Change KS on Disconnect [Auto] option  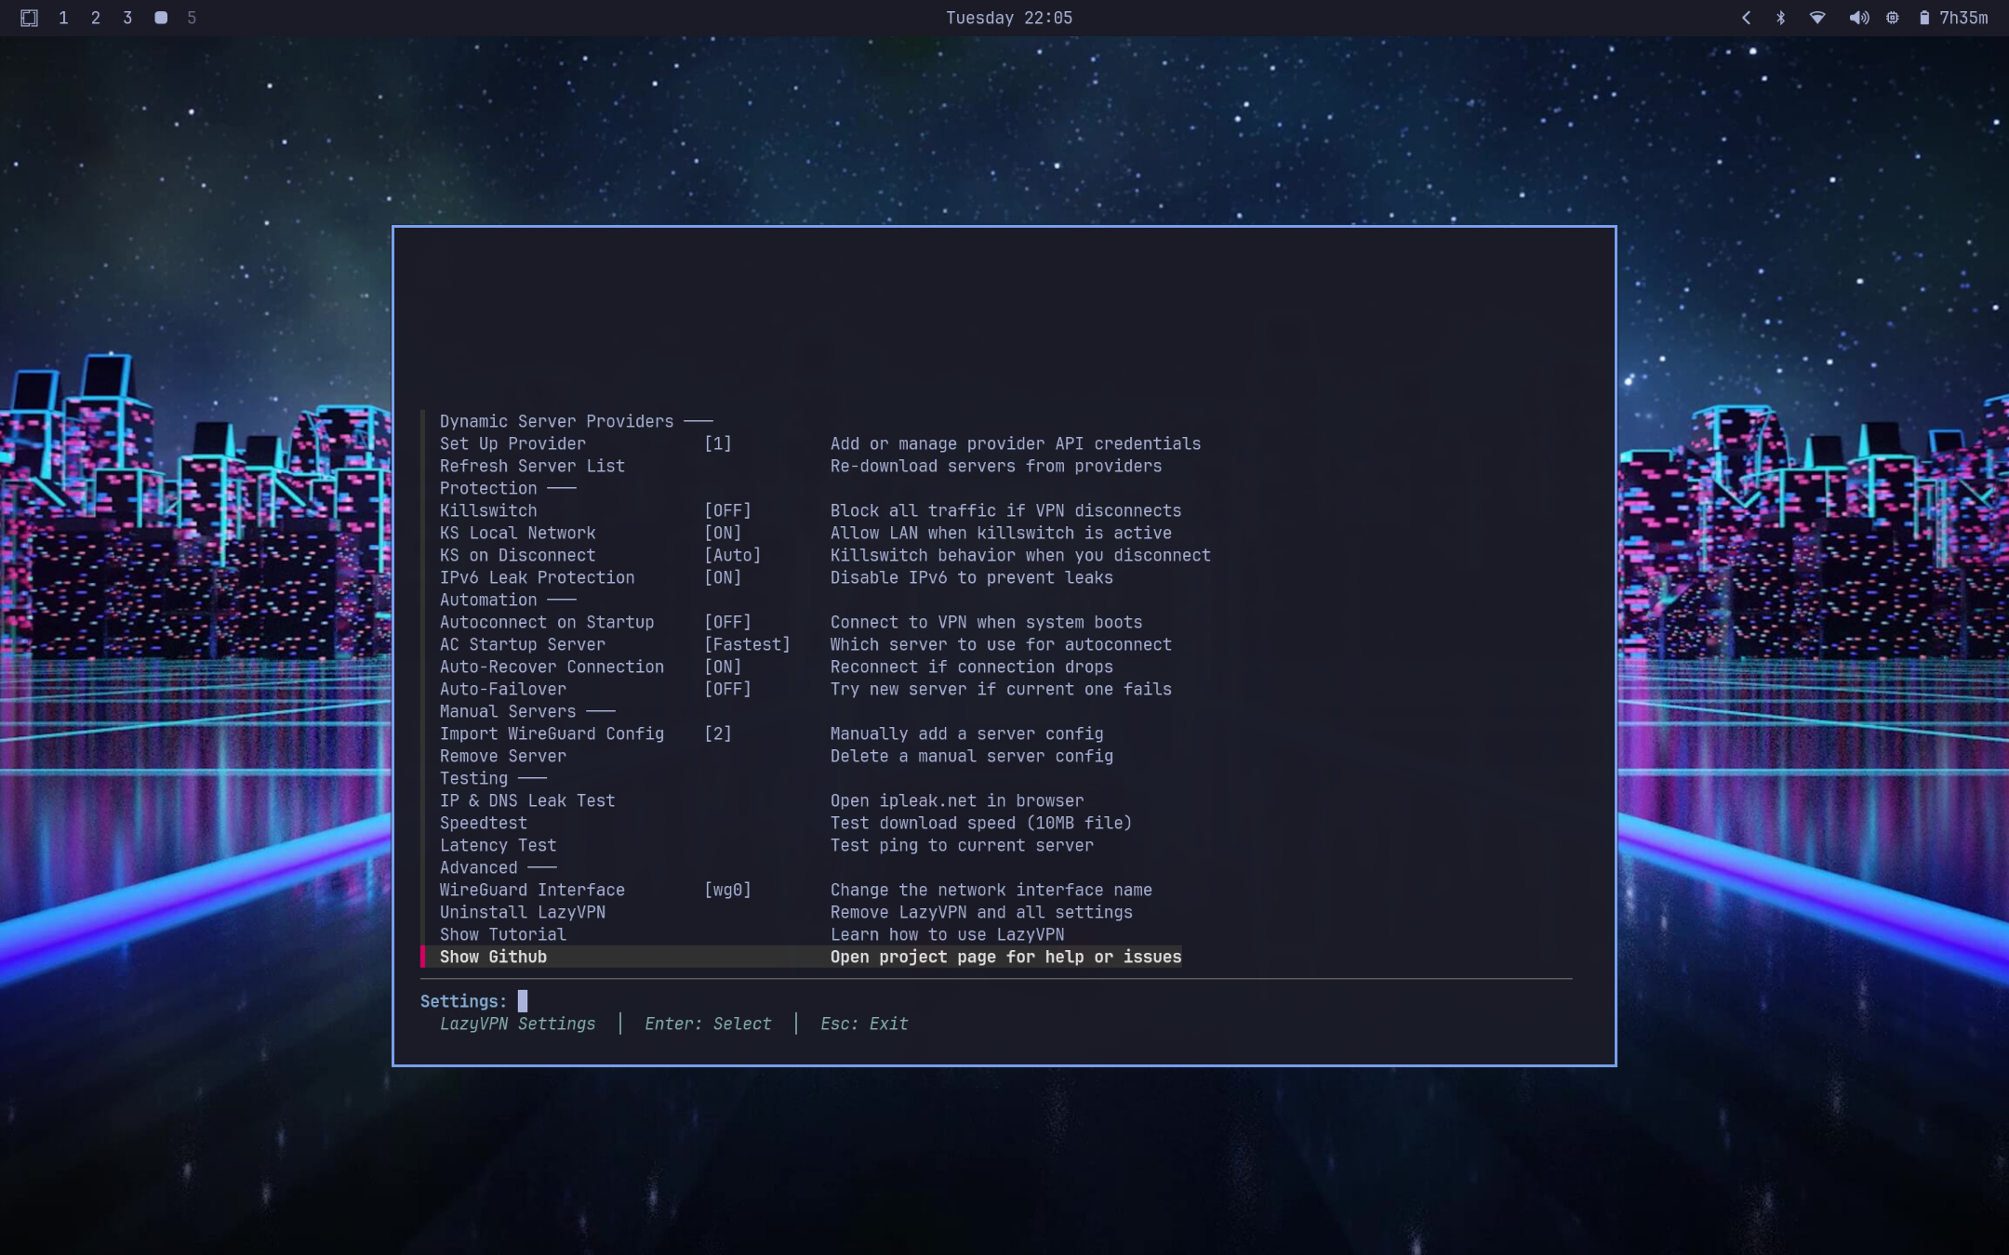tap(517, 555)
